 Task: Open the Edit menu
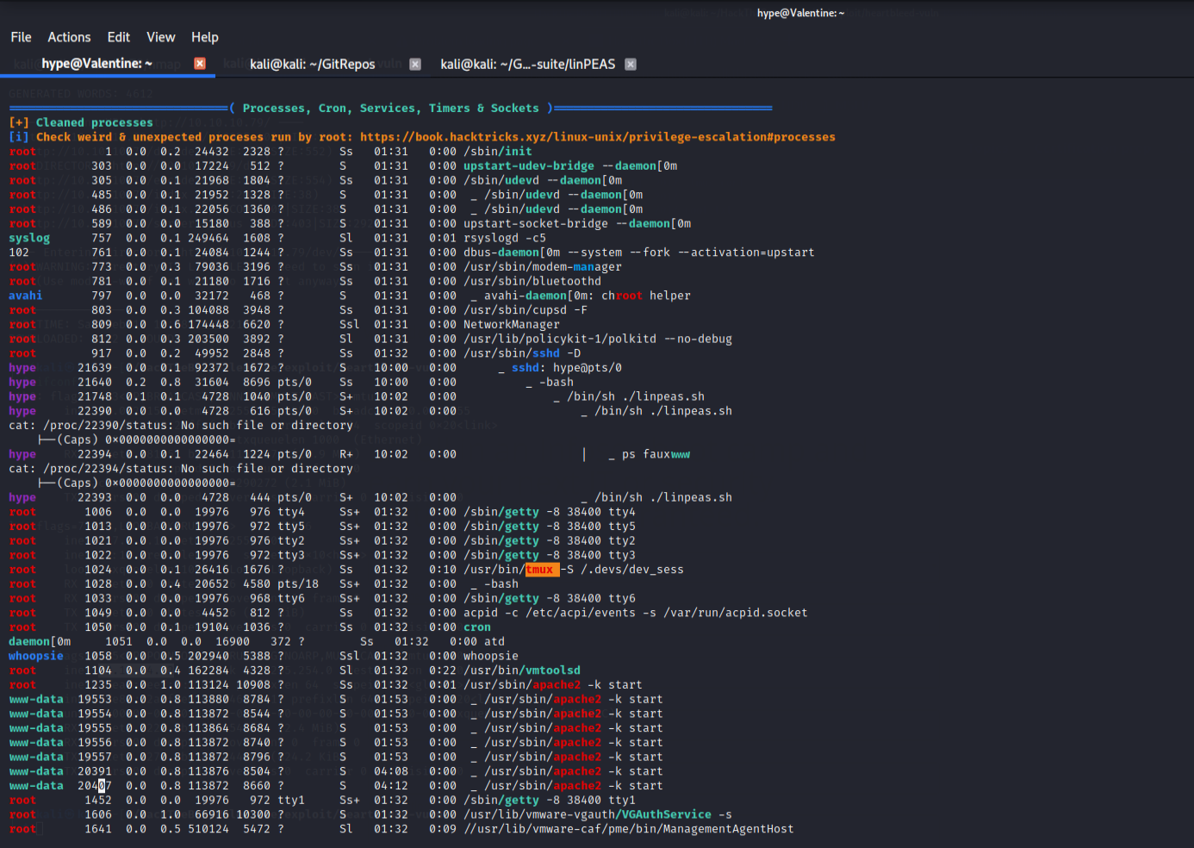pos(118,37)
